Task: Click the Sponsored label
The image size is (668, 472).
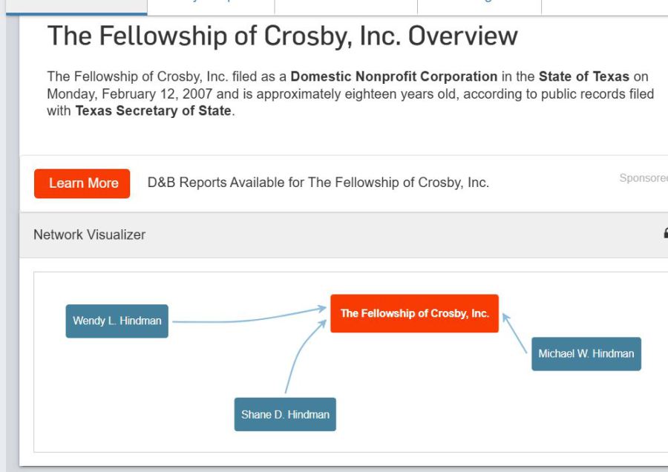Action: (643, 178)
